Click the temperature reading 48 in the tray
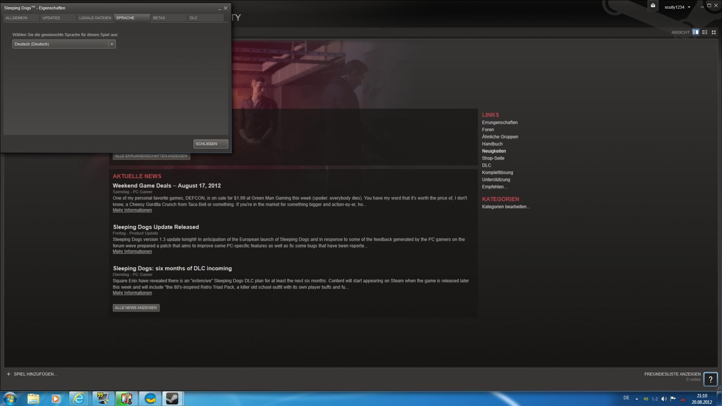 646,399
